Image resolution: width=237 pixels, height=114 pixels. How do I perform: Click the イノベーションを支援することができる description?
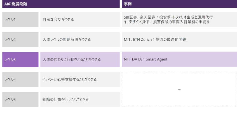(70, 79)
